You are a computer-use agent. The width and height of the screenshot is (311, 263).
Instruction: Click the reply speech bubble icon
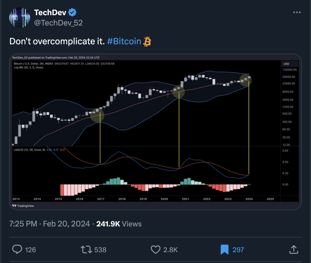tap(17, 249)
